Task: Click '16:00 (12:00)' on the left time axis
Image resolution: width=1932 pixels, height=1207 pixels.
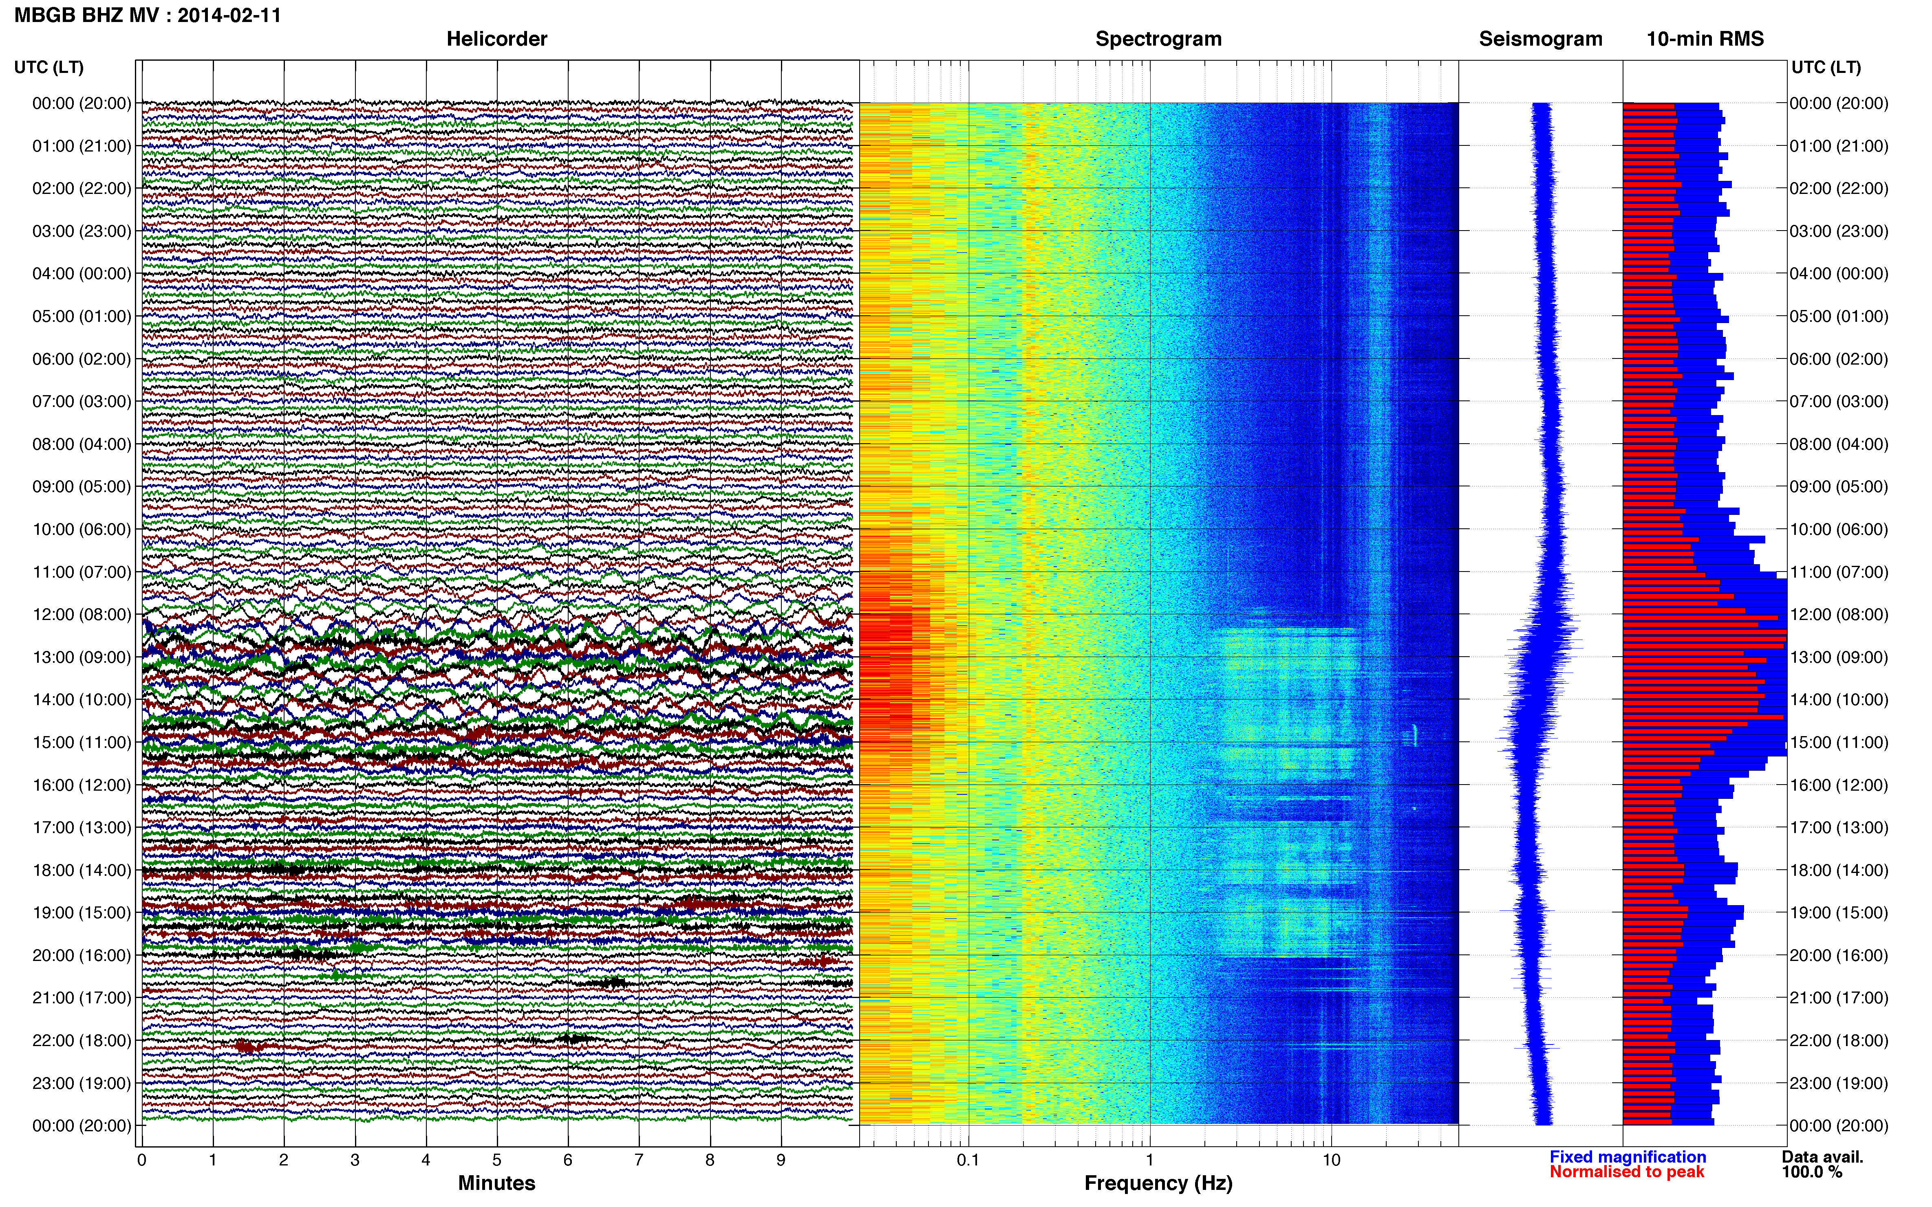Action: coord(82,785)
